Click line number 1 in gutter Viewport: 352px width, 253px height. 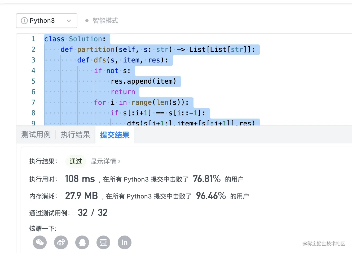33,39
